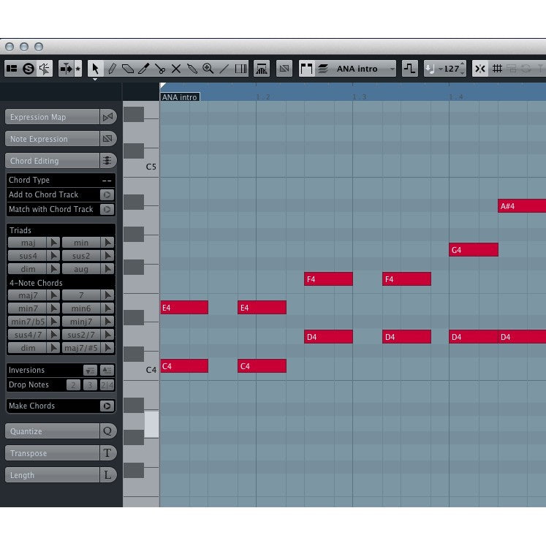Click the Inversions move-up icon
Viewport: 546px width, 546px height.
point(107,370)
